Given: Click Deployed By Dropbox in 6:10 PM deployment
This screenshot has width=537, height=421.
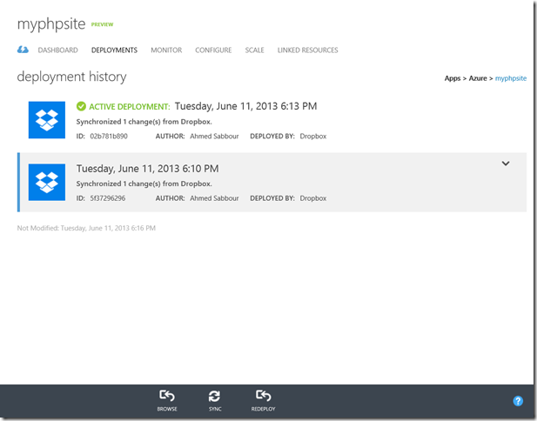Looking at the screenshot, I should (288, 198).
